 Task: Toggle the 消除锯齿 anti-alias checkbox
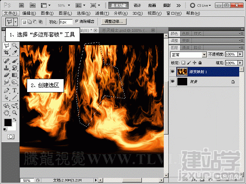coord(77,21)
